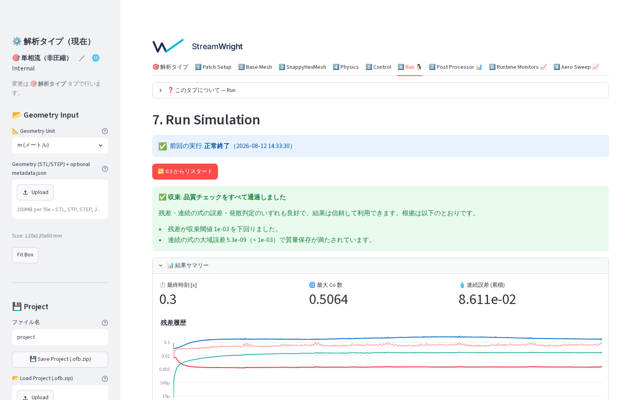Viewport: 641px width, 400px height.
Task: Click the Fit Box button
Action: tap(25, 255)
